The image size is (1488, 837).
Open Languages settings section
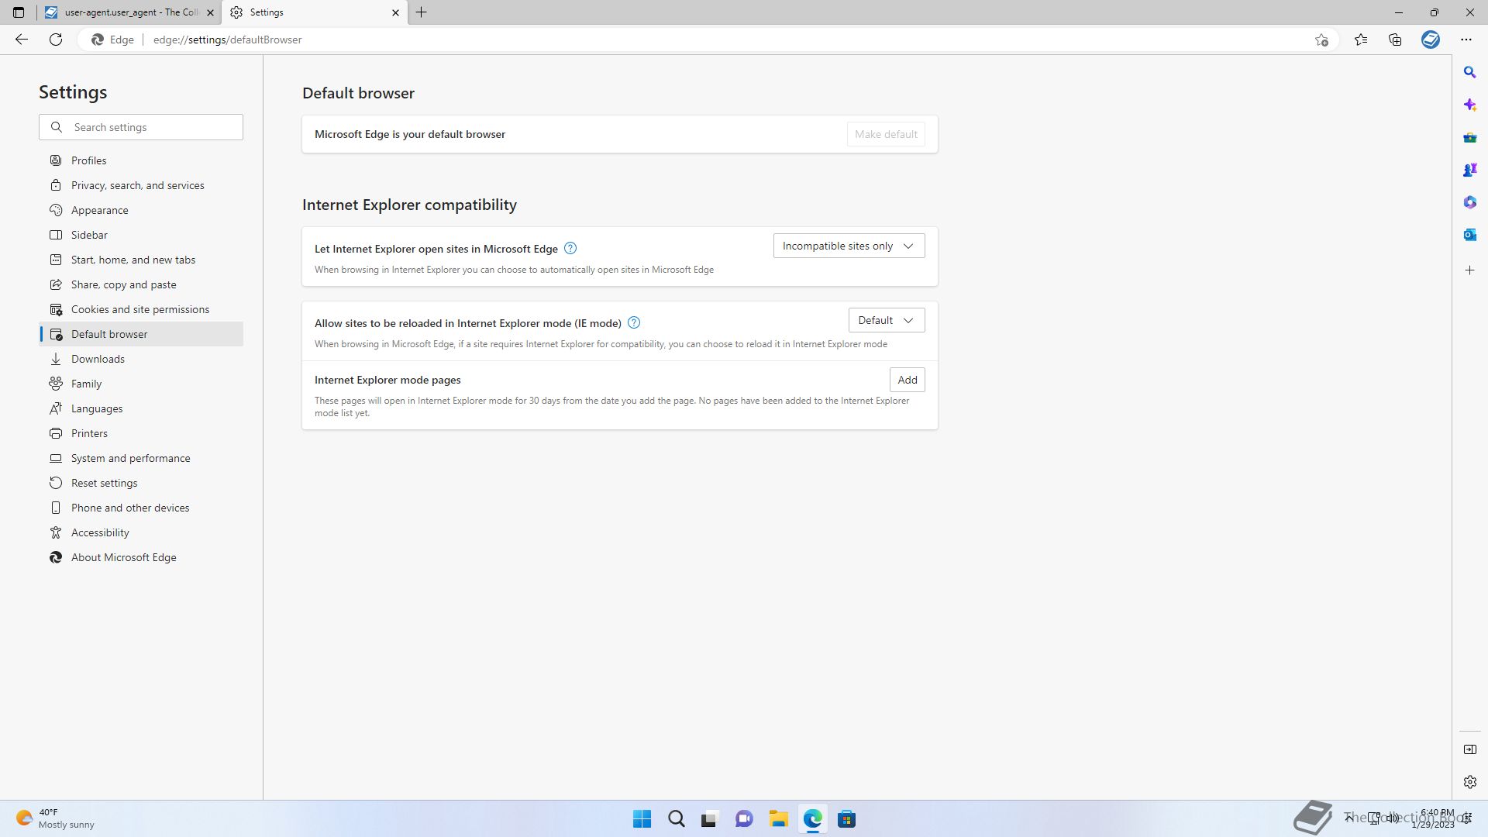click(141, 408)
